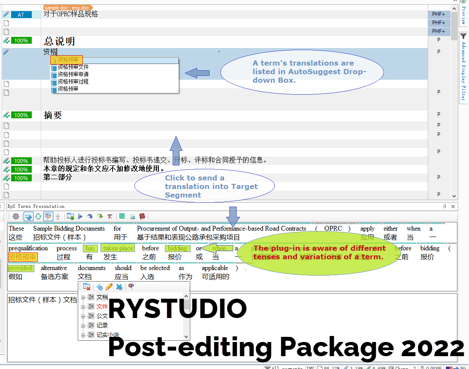Choose 资格预审文件 from AutoSuggest list
The image size is (469, 369).
pyautogui.click(x=73, y=67)
